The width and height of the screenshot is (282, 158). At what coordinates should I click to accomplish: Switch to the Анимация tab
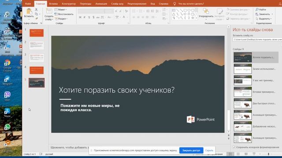101,4
